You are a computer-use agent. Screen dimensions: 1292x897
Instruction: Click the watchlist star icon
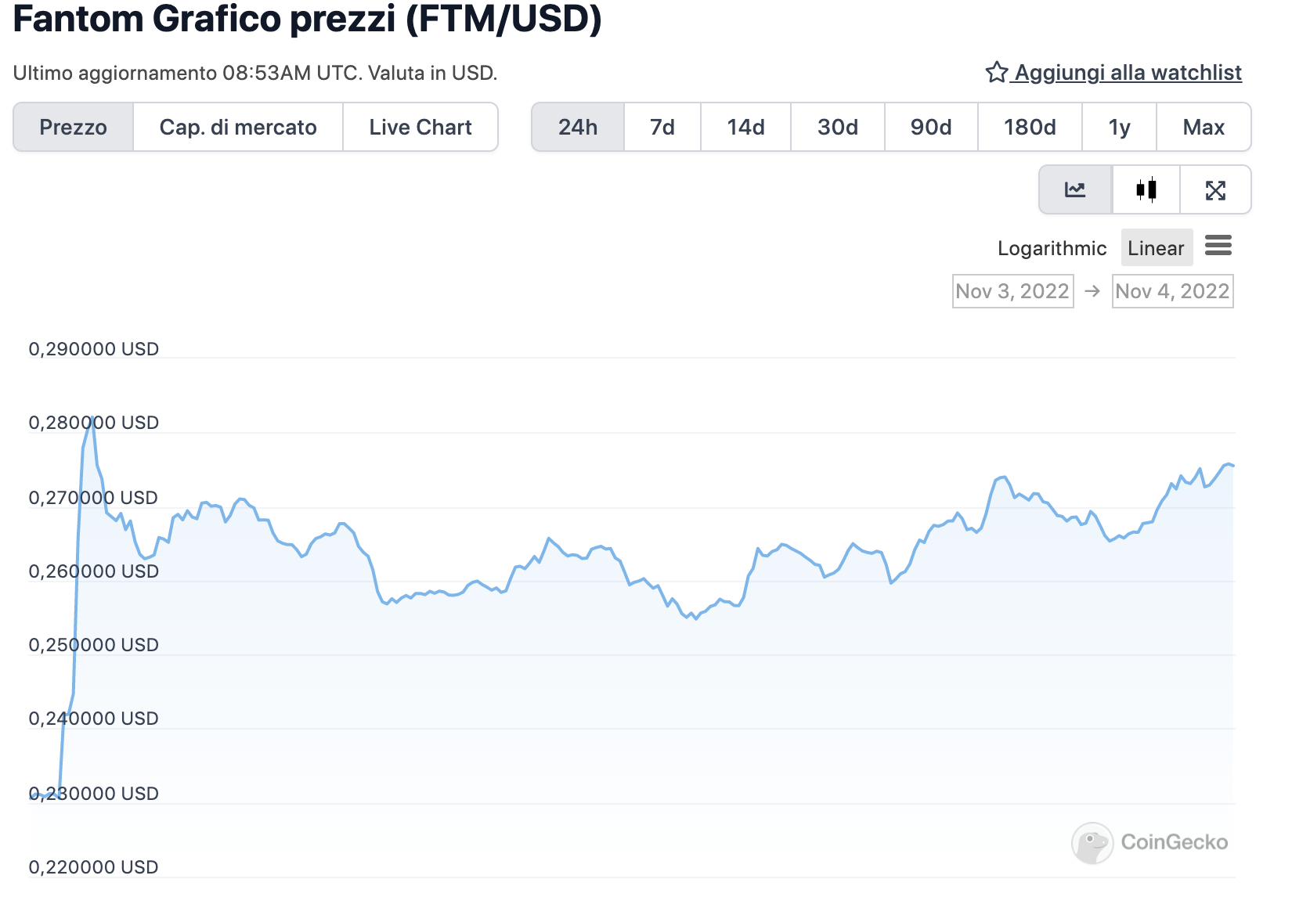pos(996,73)
